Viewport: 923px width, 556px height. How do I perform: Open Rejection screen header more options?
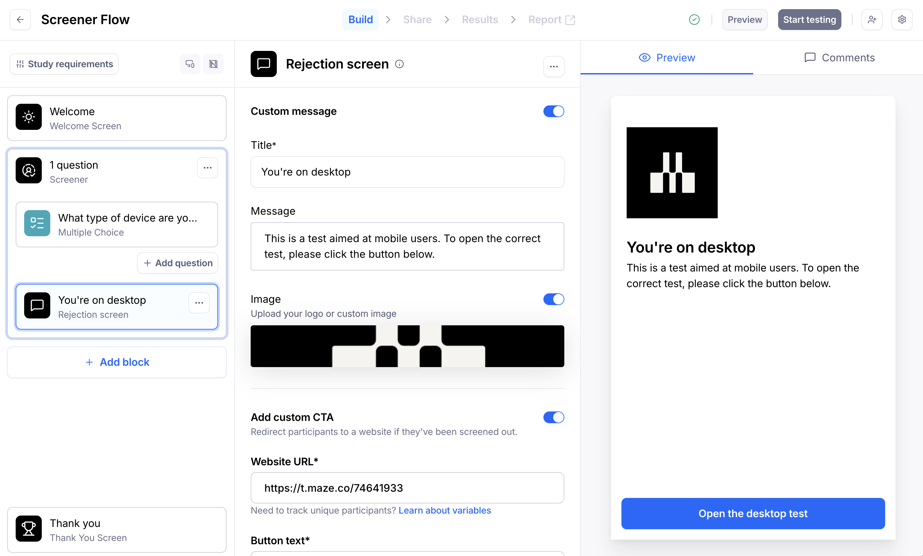click(553, 66)
